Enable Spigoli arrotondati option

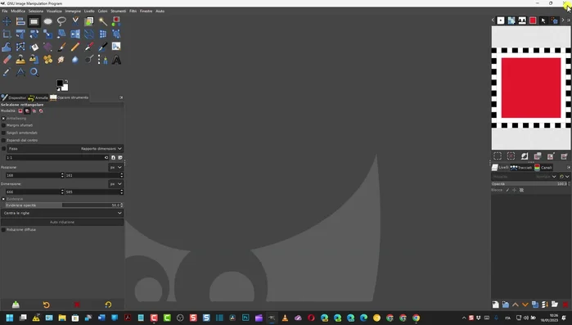3,133
